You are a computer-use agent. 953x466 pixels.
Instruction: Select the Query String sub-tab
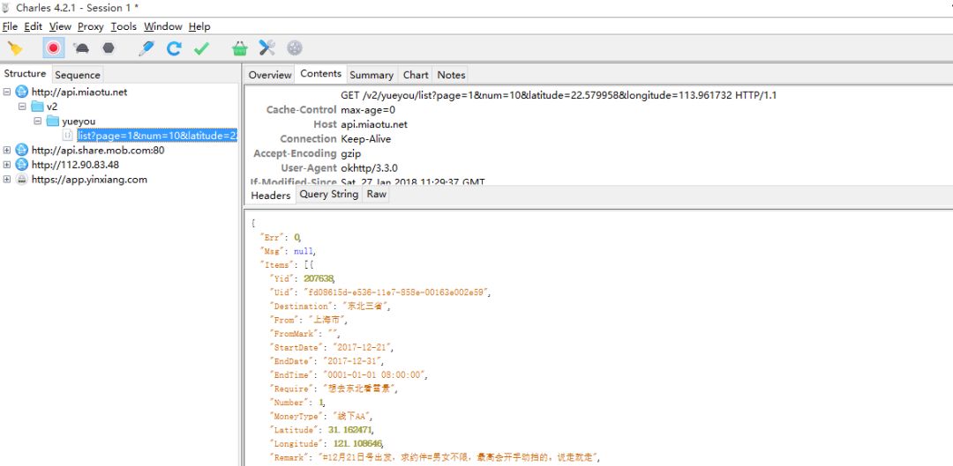click(x=329, y=194)
